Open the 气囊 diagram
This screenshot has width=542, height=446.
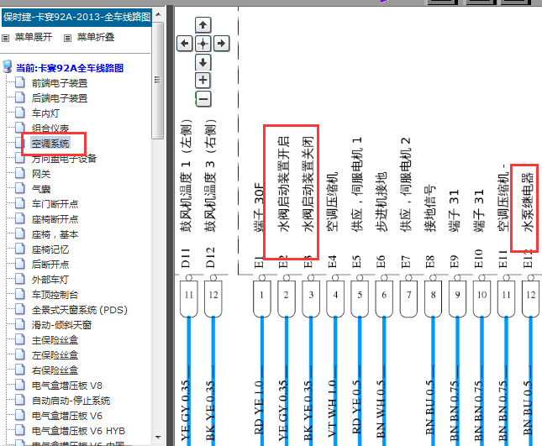point(41,189)
